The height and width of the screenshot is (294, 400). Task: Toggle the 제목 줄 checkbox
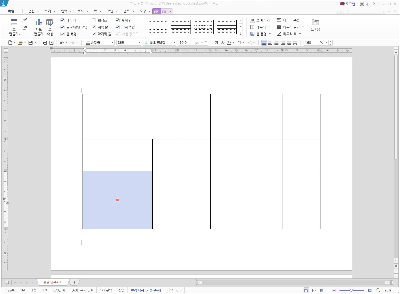point(94,27)
